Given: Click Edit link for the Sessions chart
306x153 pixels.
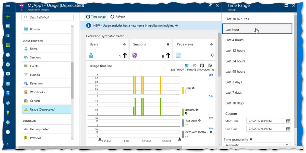Looking at the screenshot, I should pos(211,96).
